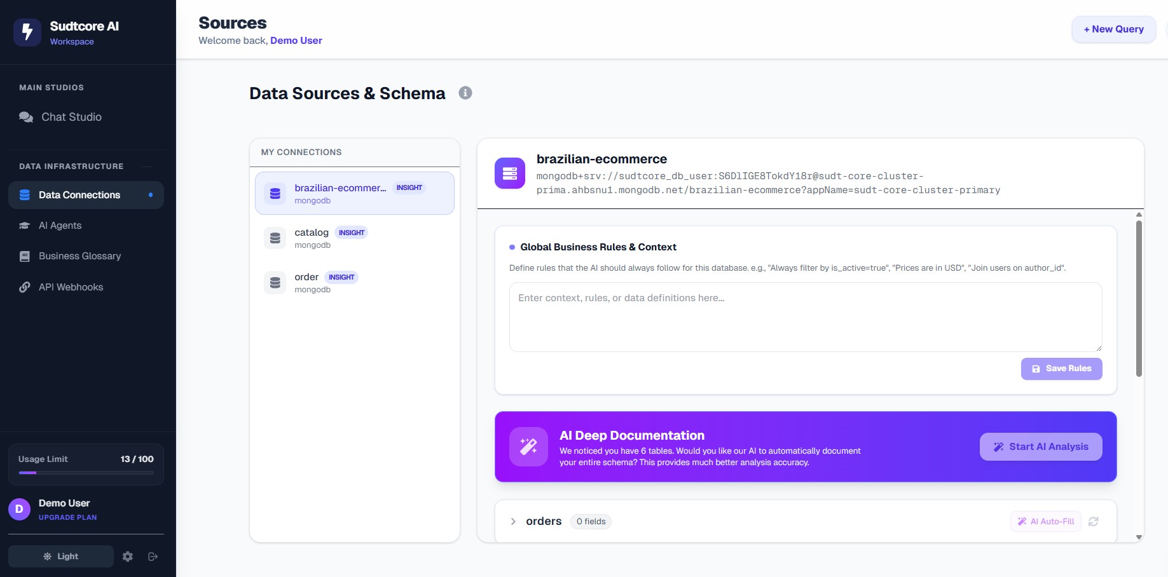
Task: Click the info icon beside Data Sources & Schema
Action: [465, 93]
